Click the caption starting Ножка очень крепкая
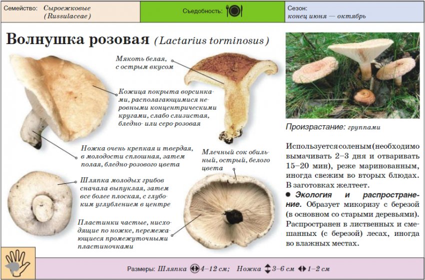The image size is (425, 280). 137,156
